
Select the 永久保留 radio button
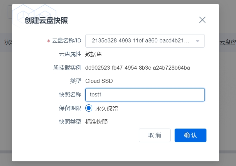click(89, 108)
